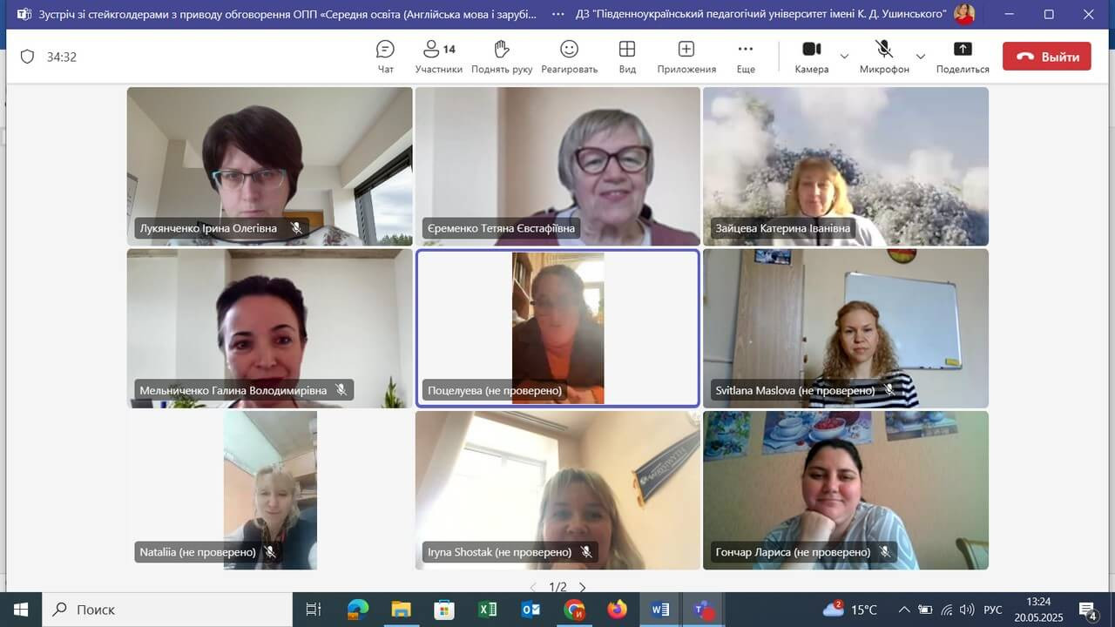Select Iryna Shostak's video tile
1115x627 pixels.
[557, 490]
